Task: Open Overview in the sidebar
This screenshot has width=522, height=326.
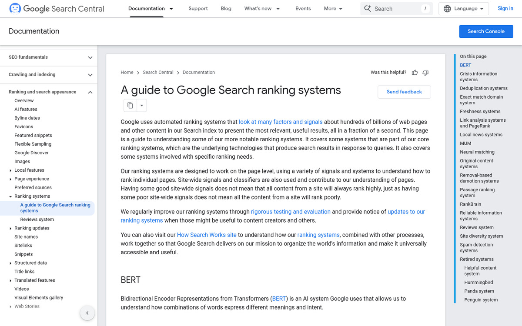Action: tap(24, 100)
